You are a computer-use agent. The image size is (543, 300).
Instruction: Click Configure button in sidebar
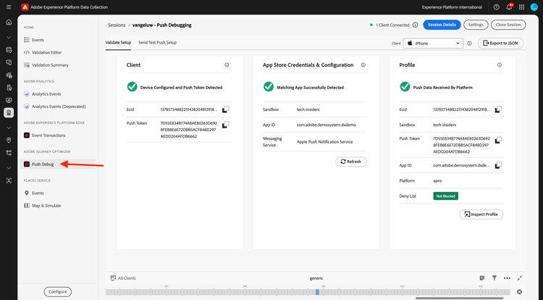pos(57,292)
